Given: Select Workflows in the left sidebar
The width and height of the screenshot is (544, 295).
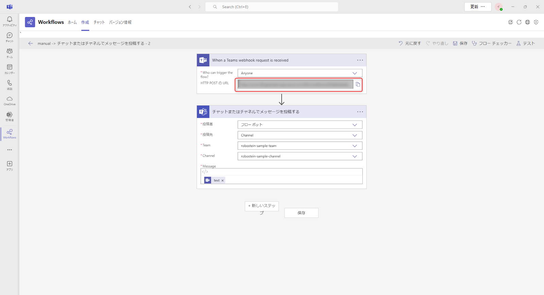Looking at the screenshot, I should click(x=10, y=134).
